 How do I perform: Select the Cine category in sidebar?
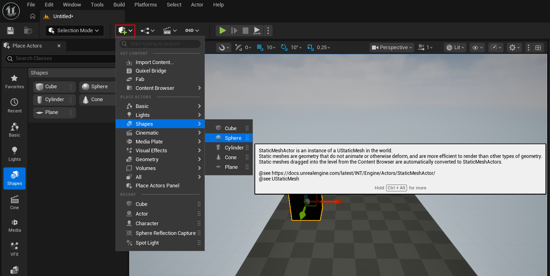point(15,203)
